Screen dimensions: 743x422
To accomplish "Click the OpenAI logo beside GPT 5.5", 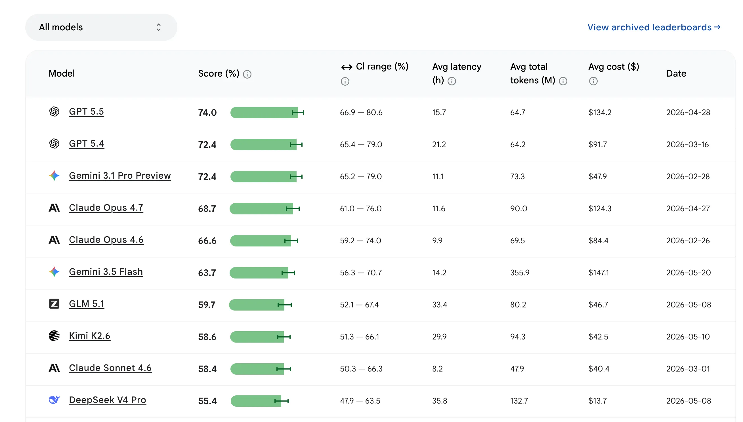I will pyautogui.click(x=54, y=111).
